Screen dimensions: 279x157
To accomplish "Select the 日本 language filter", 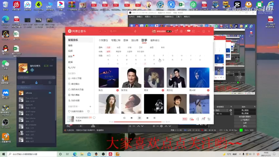I will tap(141, 47).
